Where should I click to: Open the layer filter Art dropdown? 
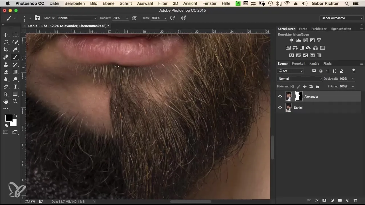pyautogui.click(x=291, y=71)
